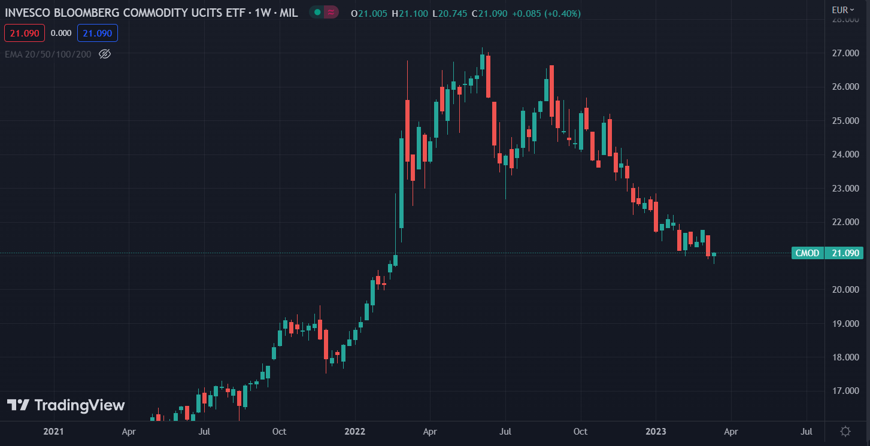Click the high value H21.100
Screen dimensions: 870x446
[x=410, y=13]
